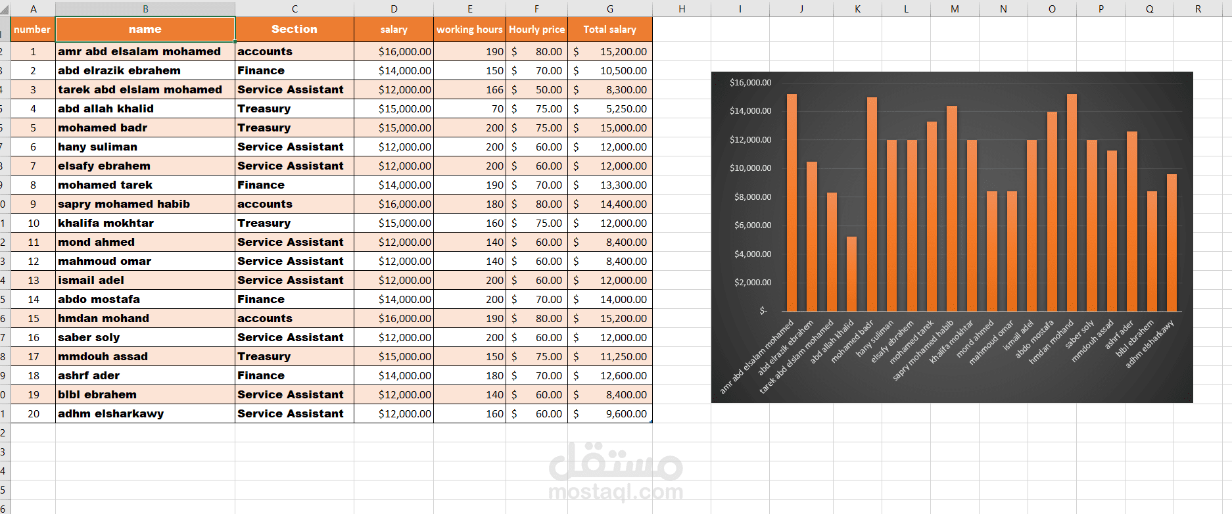Viewport: 1232px width, 514px height.
Task: Click the Select All corner triangle
Action: tap(5, 10)
